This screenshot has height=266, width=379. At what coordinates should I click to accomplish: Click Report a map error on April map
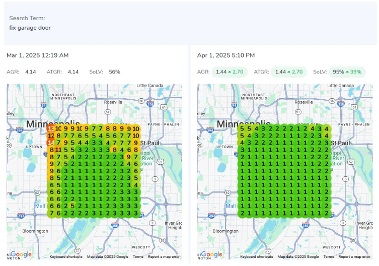point(355,257)
